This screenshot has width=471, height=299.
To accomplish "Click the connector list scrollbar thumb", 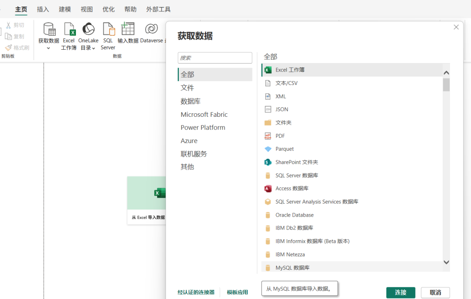I will pyautogui.click(x=447, y=85).
